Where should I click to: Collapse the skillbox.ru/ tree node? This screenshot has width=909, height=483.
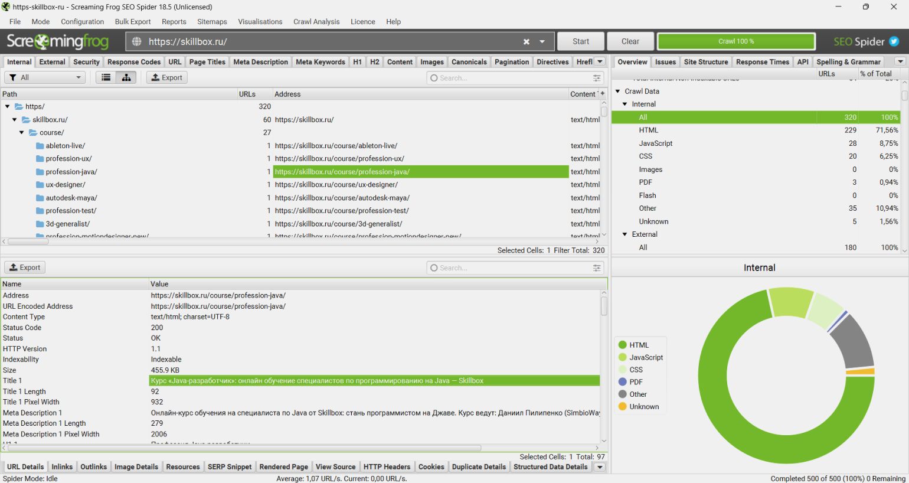click(x=15, y=120)
